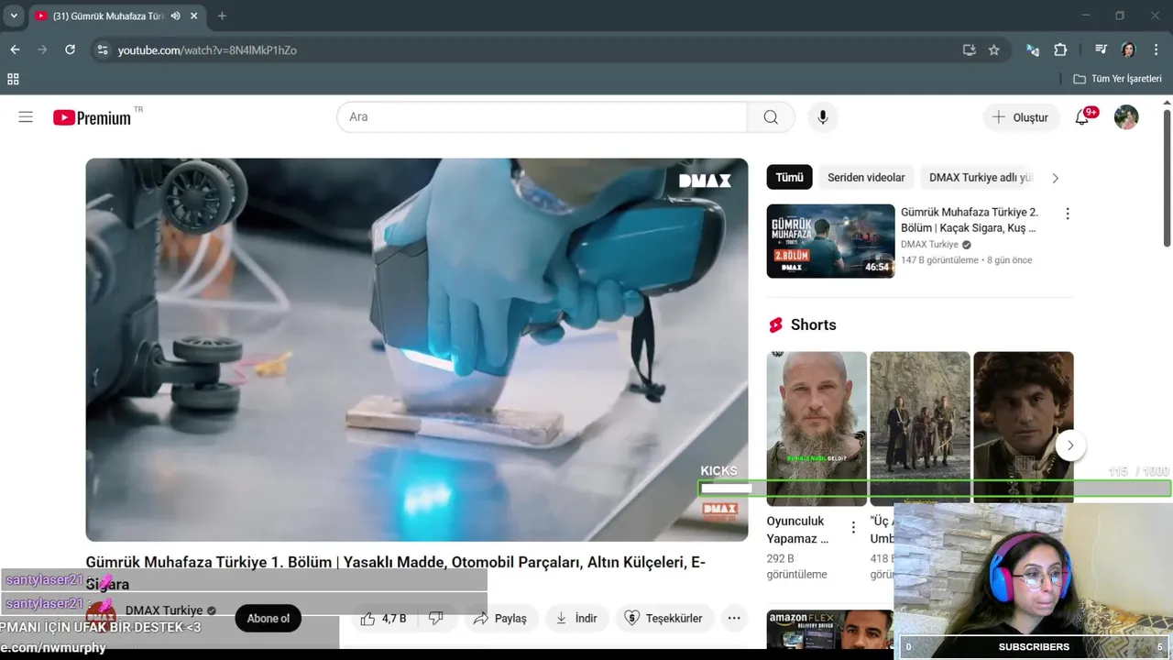Click DMAX Turkiye channel under 2. Bölüm video
This screenshot has width=1173, height=660.
pyautogui.click(x=929, y=245)
